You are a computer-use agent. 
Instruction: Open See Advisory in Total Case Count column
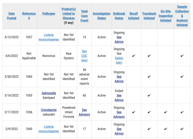tap(84, 112)
